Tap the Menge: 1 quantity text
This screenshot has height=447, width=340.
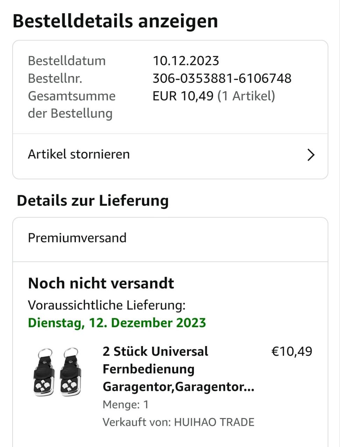coord(126,405)
